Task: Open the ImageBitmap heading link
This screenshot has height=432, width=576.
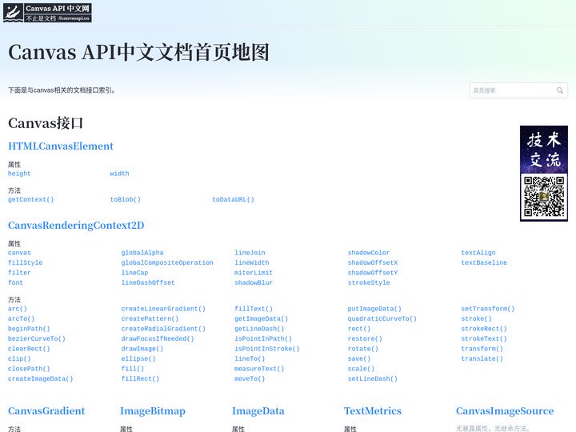Action: click(x=153, y=411)
